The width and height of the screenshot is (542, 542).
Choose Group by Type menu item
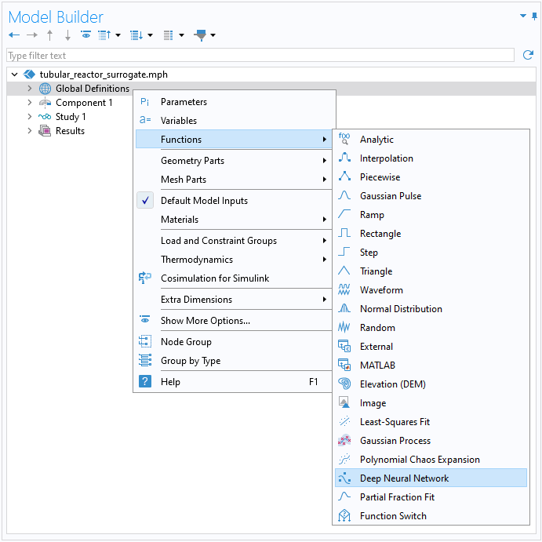234,361
